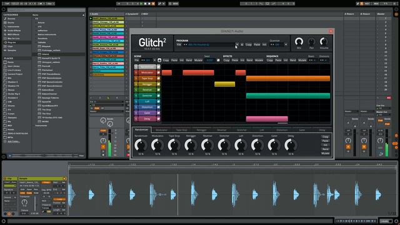
Task: Switch to the Tape Stop tab
Action: coord(181,130)
